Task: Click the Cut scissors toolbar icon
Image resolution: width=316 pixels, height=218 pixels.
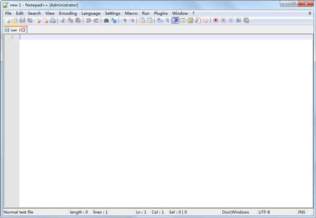Action: tap(63, 21)
